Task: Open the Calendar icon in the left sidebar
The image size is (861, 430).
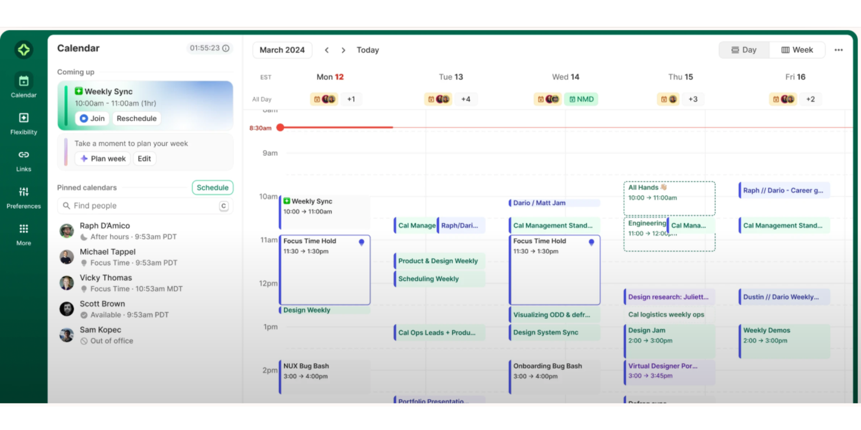Action: 23,80
